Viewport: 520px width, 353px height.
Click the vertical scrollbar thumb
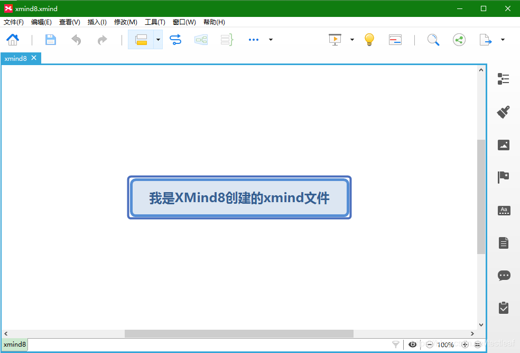click(481, 197)
